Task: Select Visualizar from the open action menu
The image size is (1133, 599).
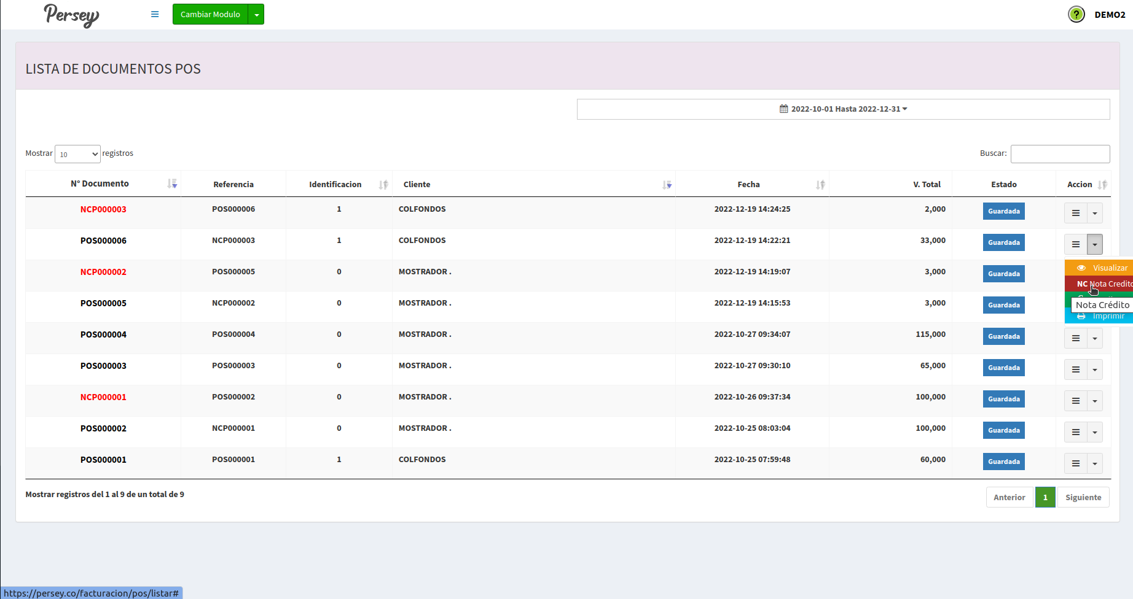Action: pos(1104,268)
